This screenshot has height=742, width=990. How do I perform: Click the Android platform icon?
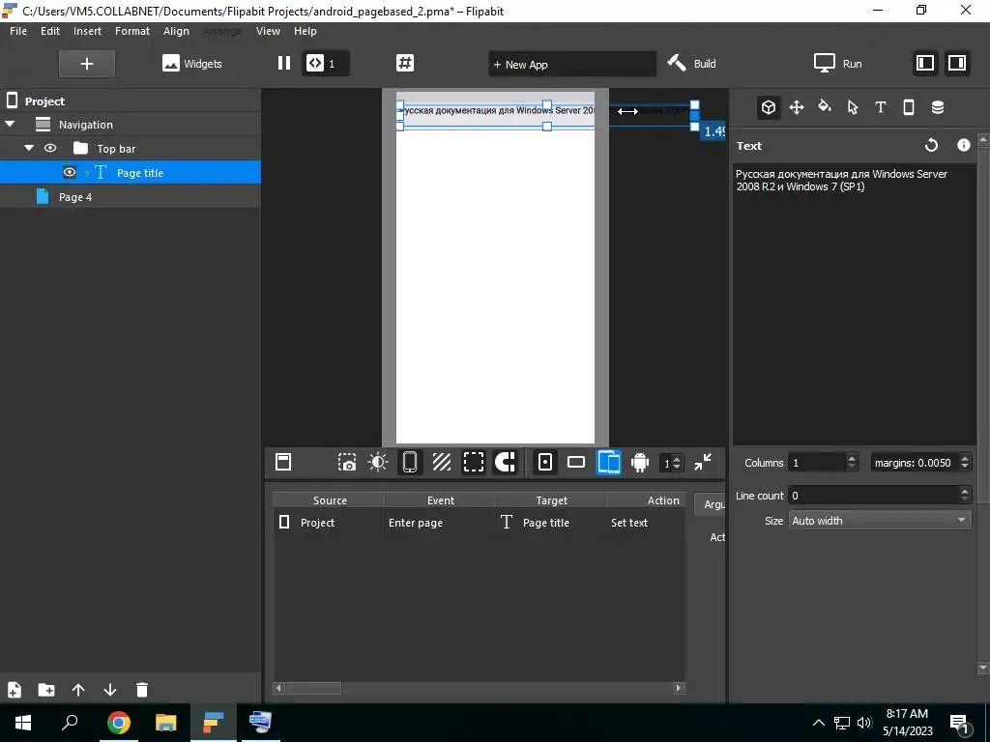(640, 463)
